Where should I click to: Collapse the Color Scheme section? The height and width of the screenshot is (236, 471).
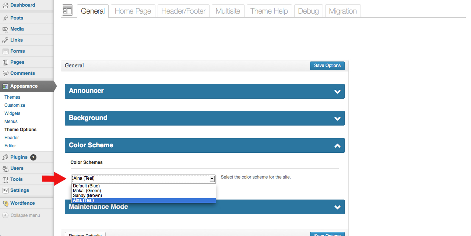tap(337, 146)
